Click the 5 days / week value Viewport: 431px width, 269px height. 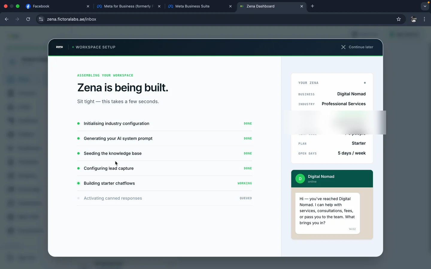point(352,153)
